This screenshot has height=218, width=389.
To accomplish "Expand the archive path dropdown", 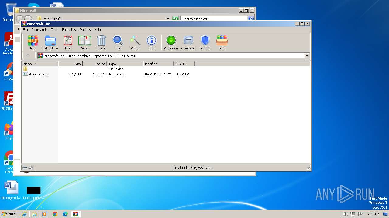I will (307, 56).
